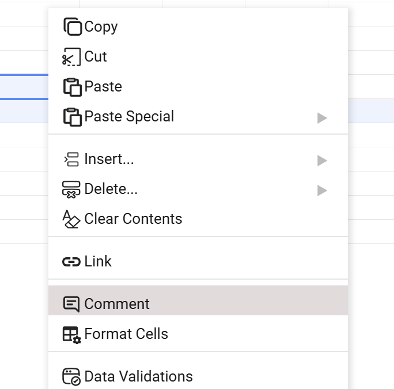394x389 pixels.
Task: Click the Data Validations icon
Action: pyautogui.click(x=71, y=377)
